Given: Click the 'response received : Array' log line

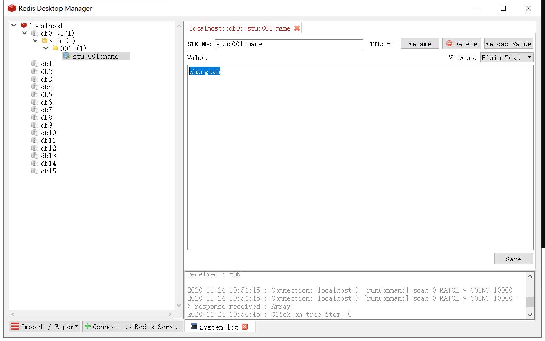Looking at the screenshot, I should 239,307.
